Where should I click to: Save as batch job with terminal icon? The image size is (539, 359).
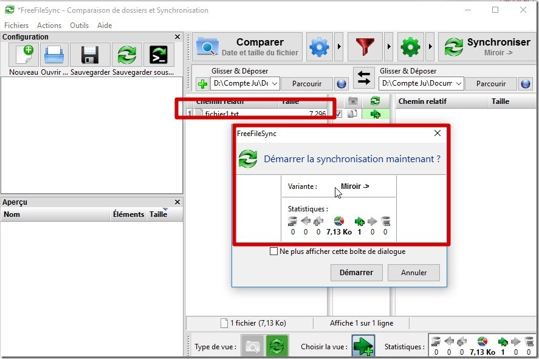click(x=159, y=55)
